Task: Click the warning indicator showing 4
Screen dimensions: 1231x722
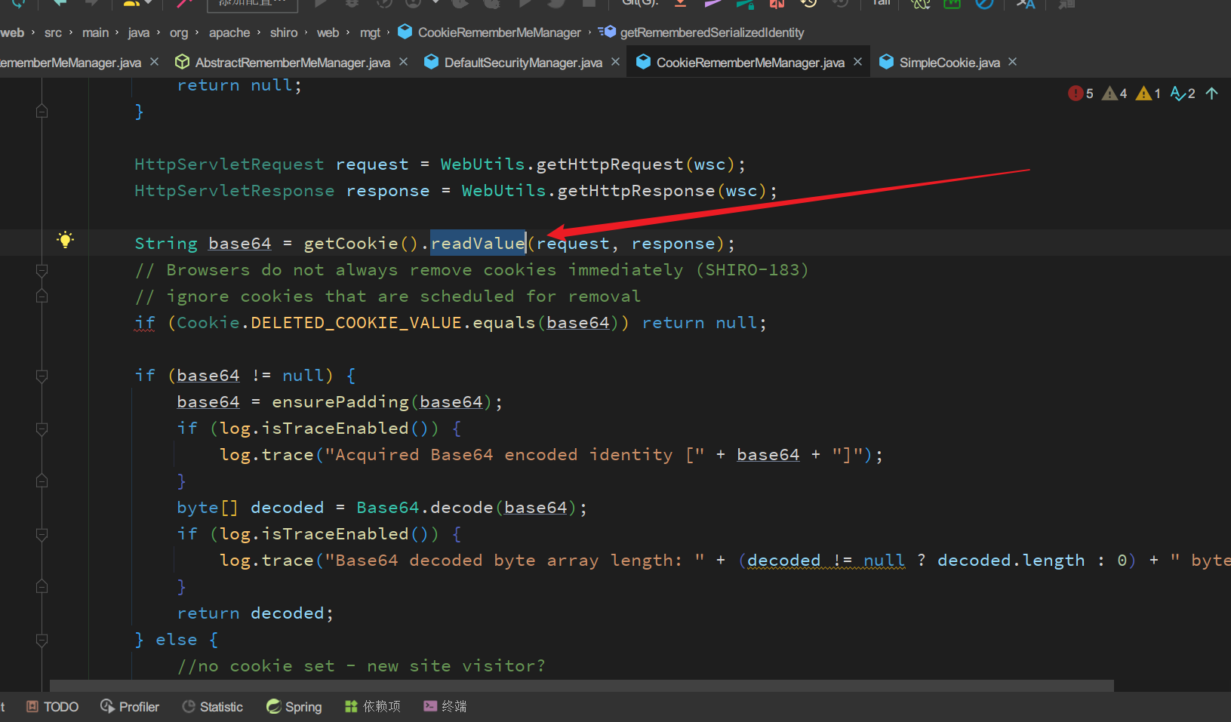Action: (1115, 94)
